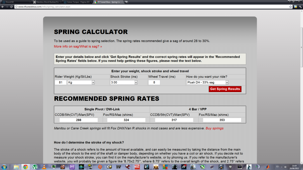Click the 'RECOMMENDED SPRING RATES' heading

[x=107, y=99]
